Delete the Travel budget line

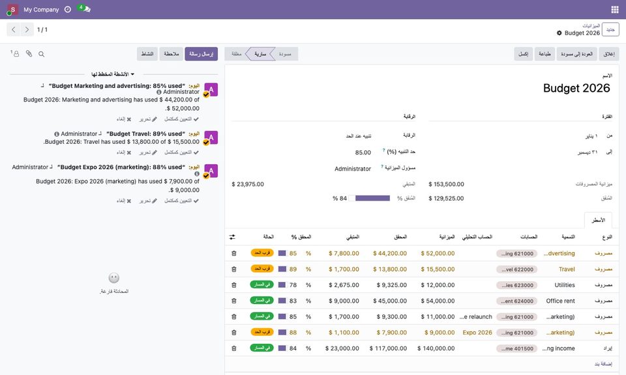[234, 269]
